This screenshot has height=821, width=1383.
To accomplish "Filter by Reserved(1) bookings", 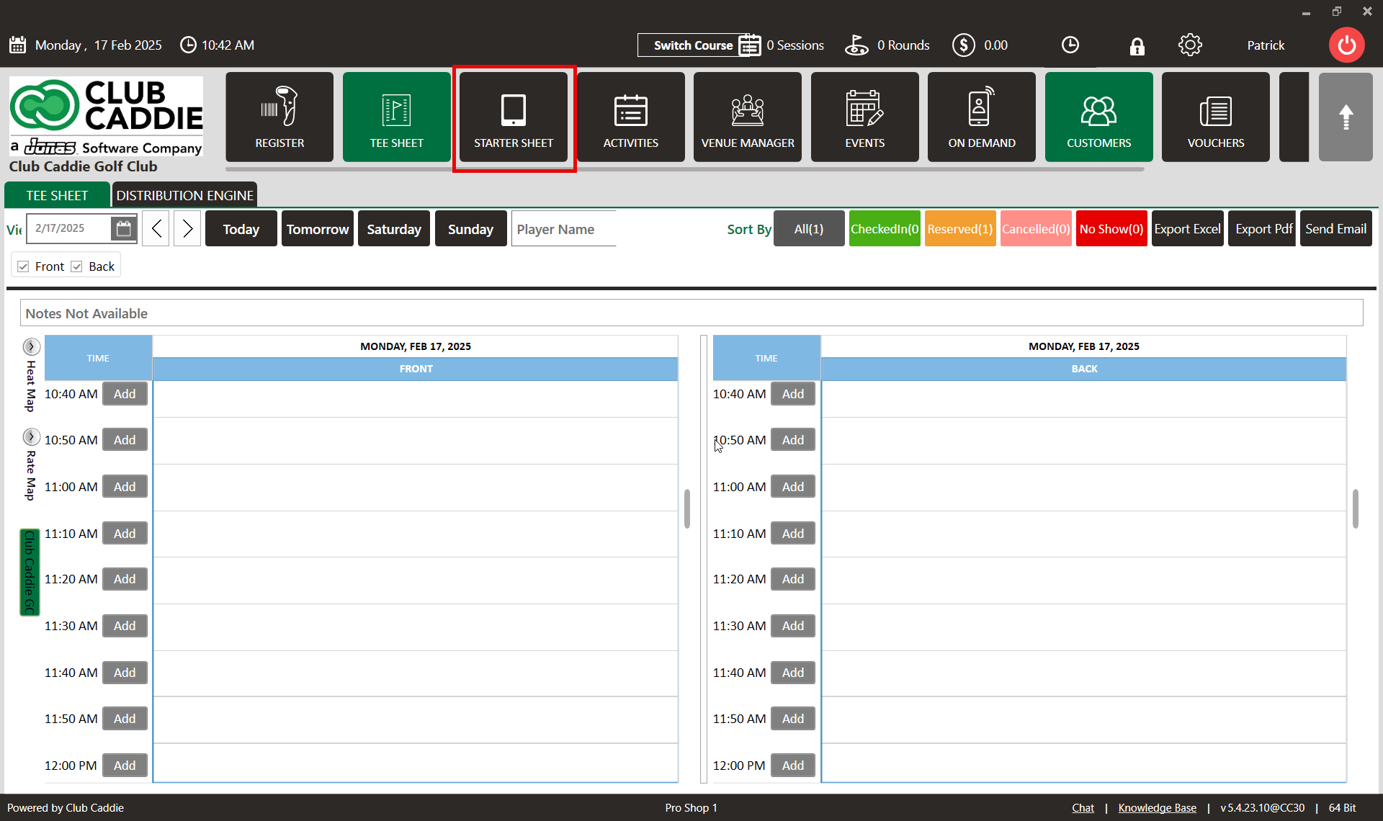I will (960, 228).
